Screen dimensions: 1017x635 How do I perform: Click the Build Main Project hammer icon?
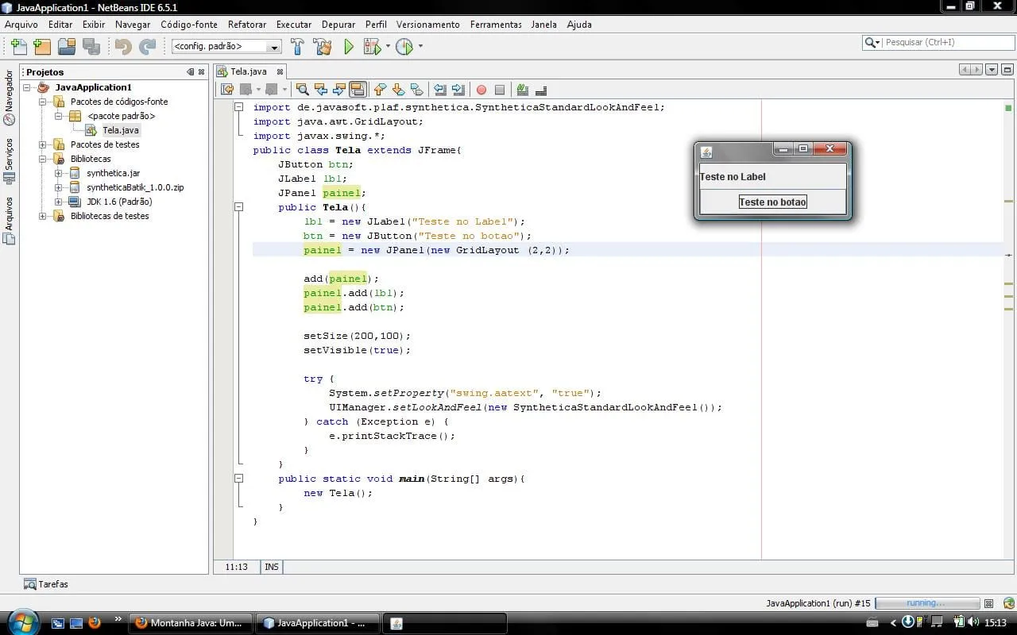point(297,47)
